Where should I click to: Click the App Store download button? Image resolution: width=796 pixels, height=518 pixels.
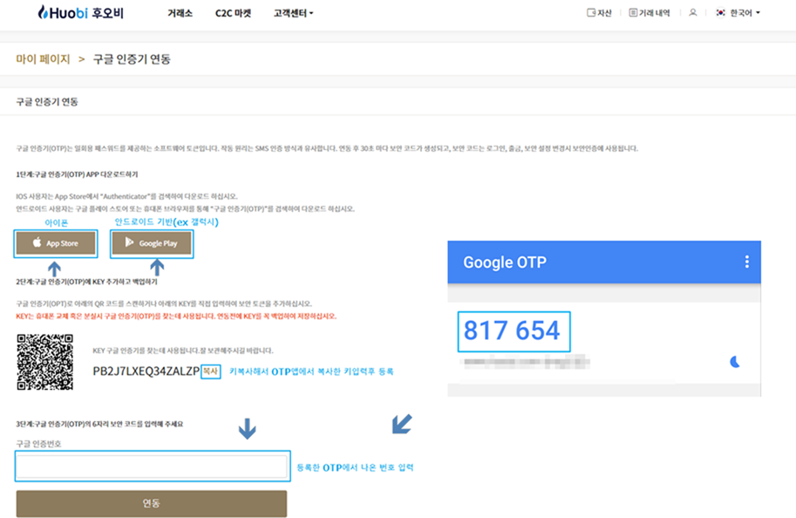pyautogui.click(x=56, y=243)
